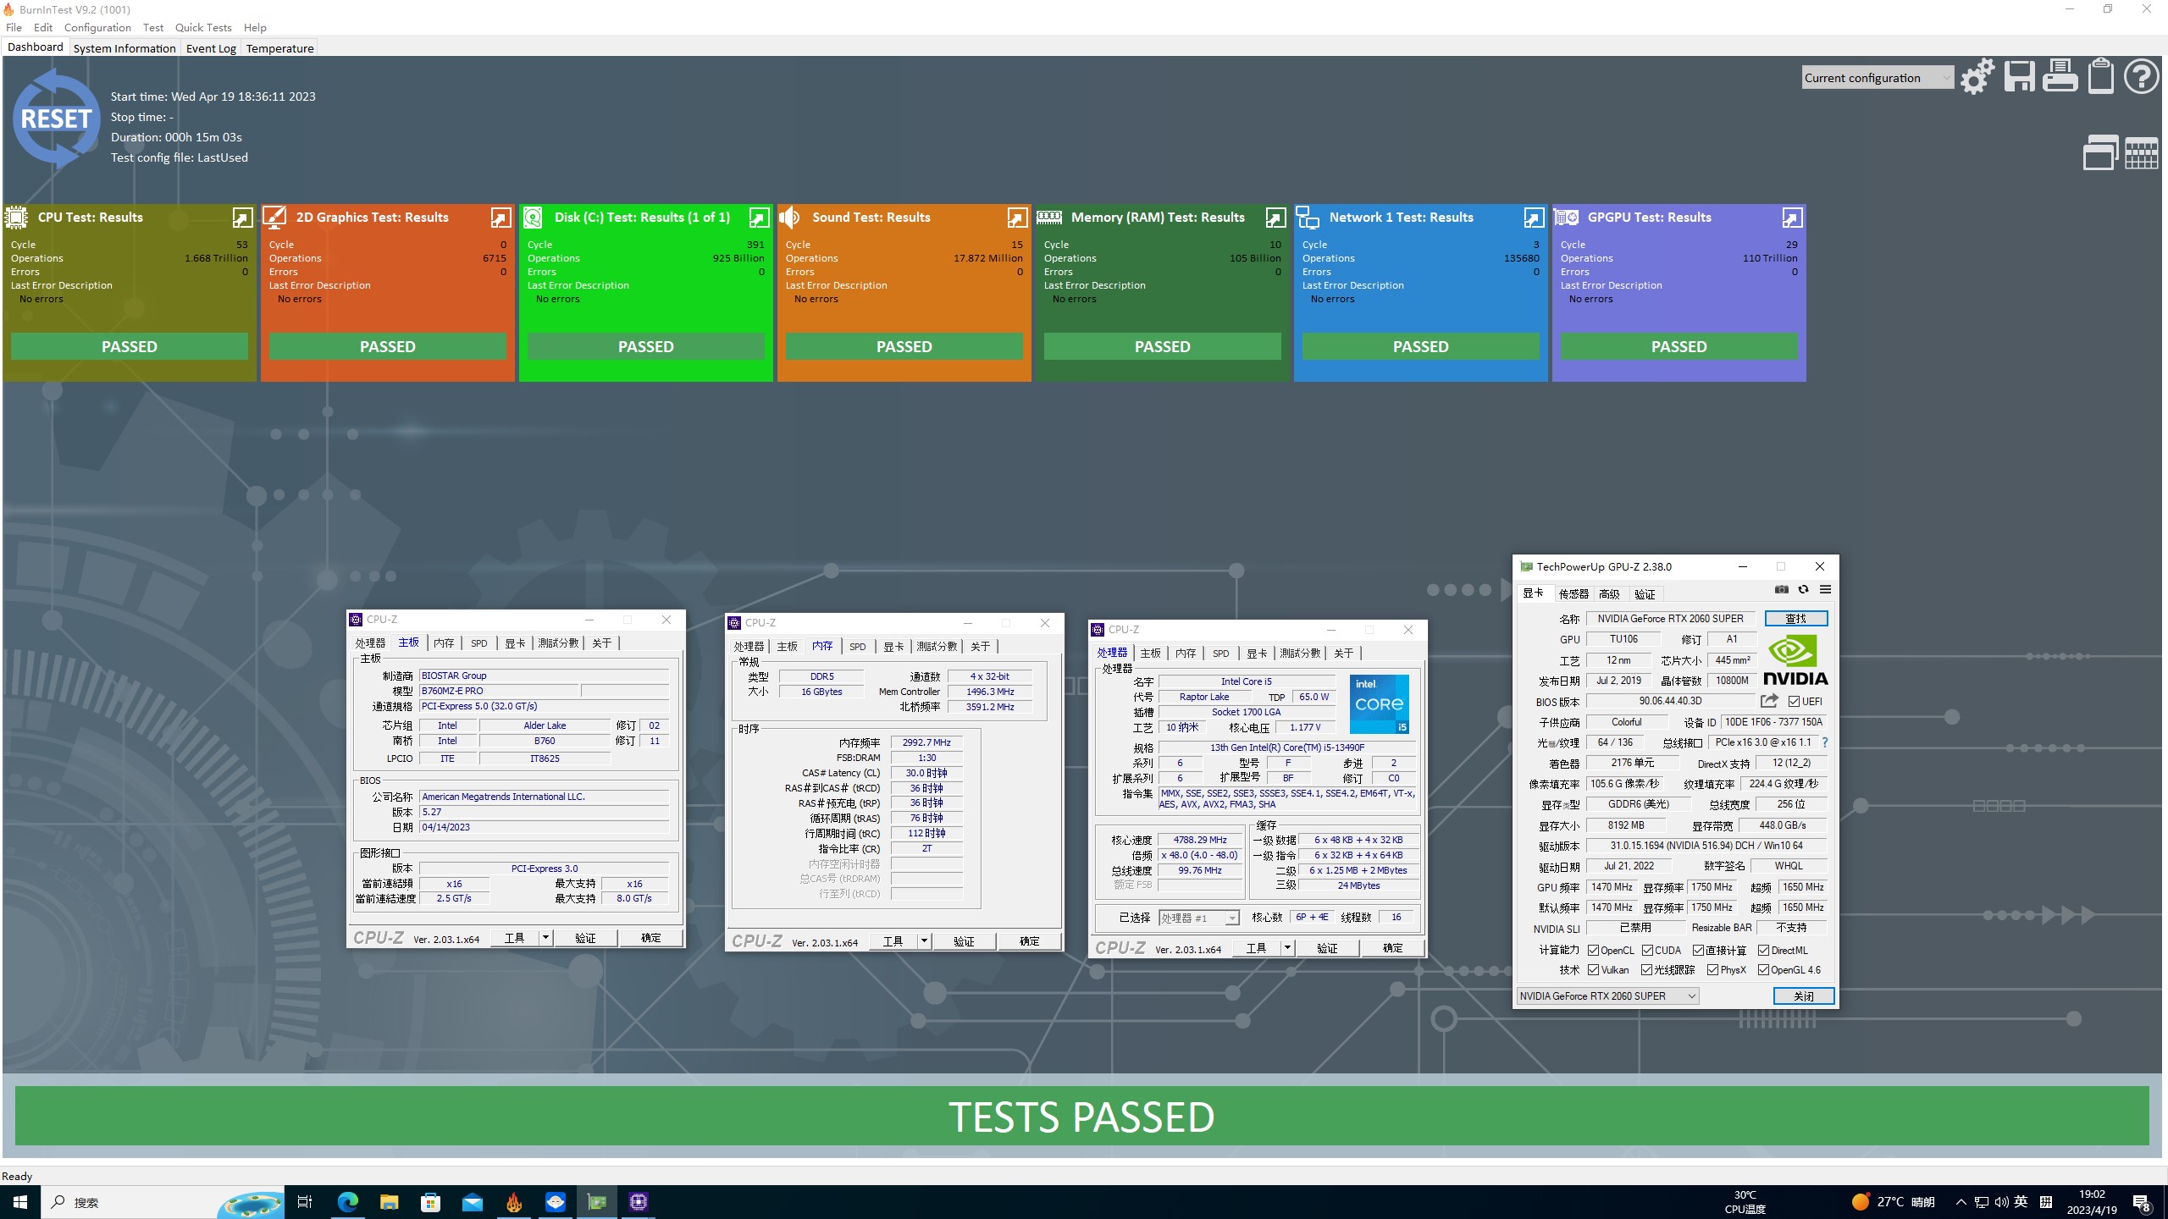The image size is (2168, 1219).
Task: Toggle CUDA checkbox in GPU-Z
Action: pyautogui.click(x=1647, y=951)
